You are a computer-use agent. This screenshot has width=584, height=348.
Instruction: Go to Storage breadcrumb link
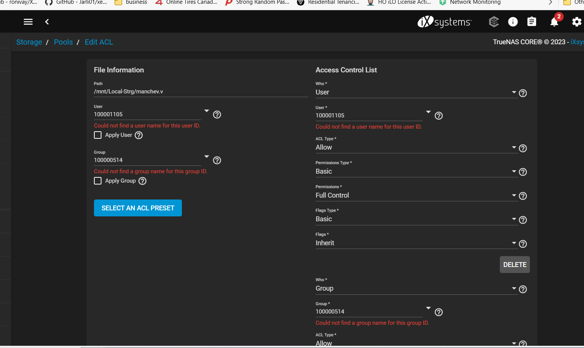[29, 42]
